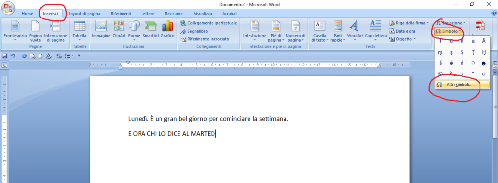Insert the Ā capital symbol
The width and height of the screenshot is (498, 183).
click(x=484, y=41)
